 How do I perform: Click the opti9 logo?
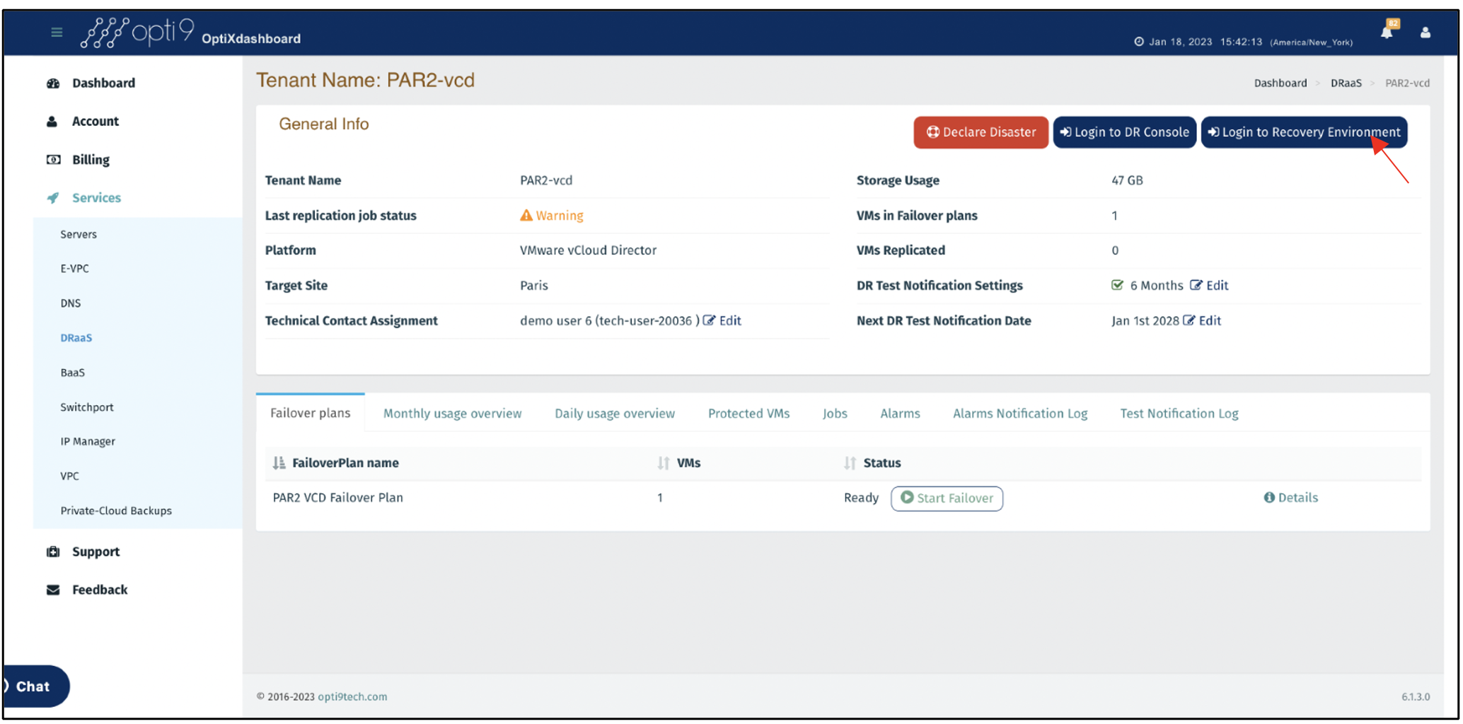137,33
